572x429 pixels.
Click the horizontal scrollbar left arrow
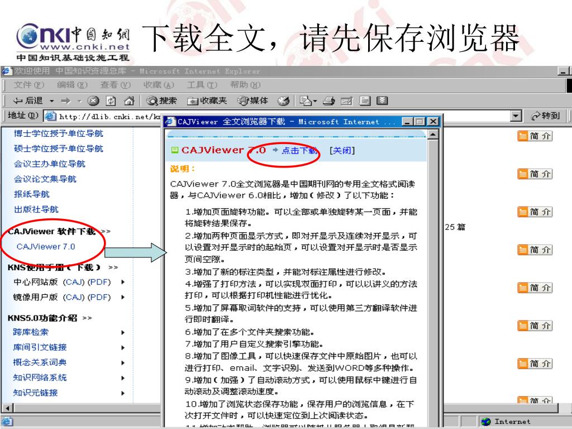coord(7,408)
